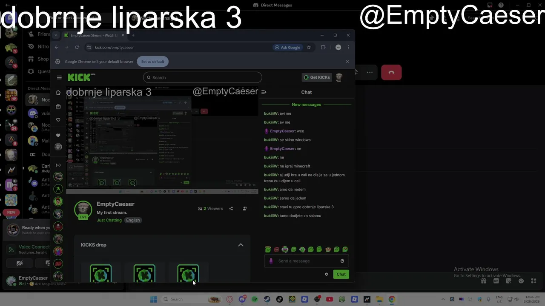Image resolution: width=545 pixels, height=306 pixels.
Task: Reload the kick.com page
Action: 77,47
